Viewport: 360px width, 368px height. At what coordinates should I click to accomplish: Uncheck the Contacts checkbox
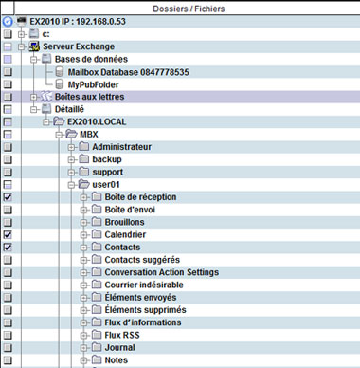coord(8,248)
